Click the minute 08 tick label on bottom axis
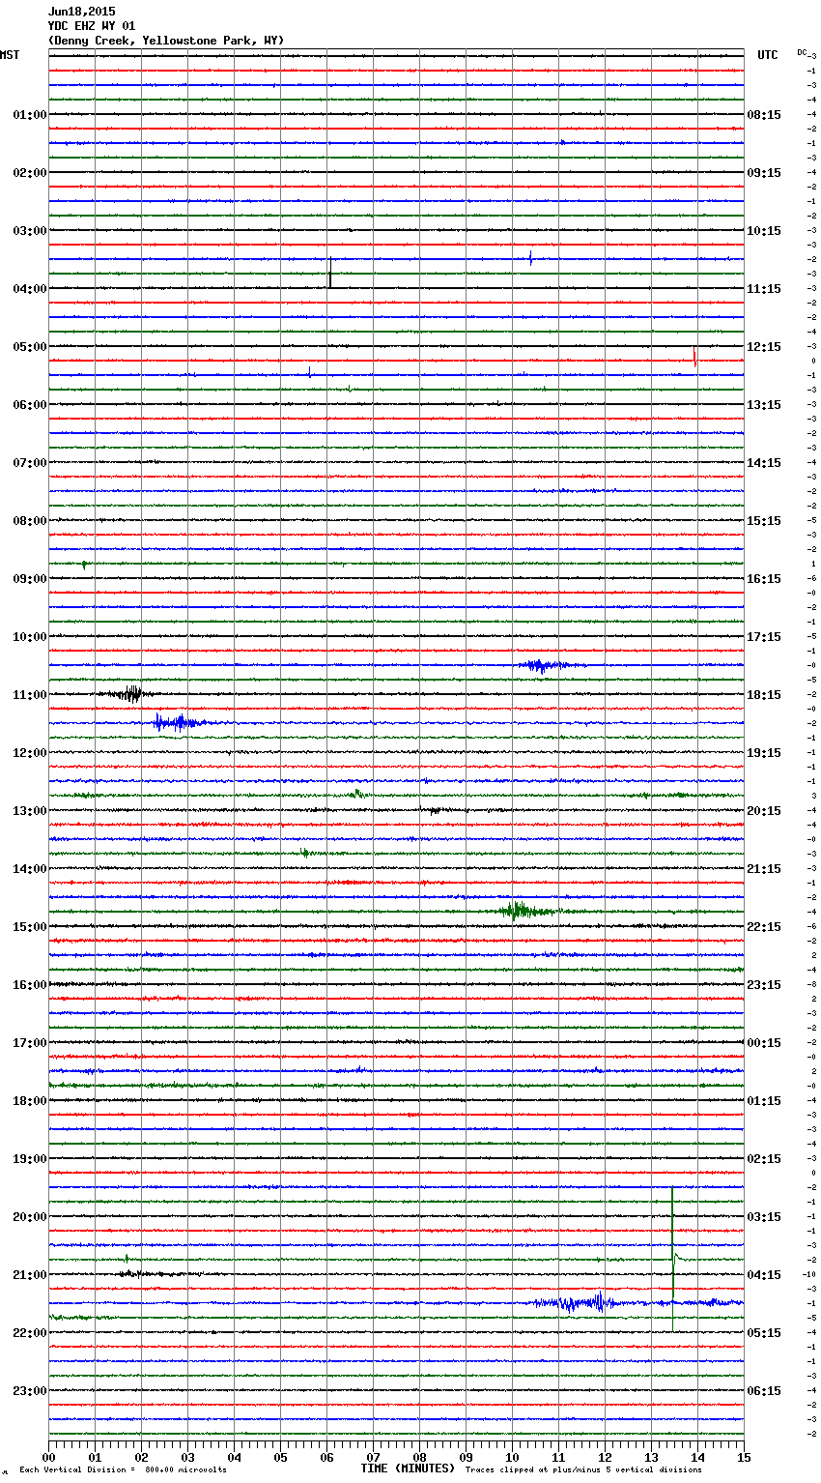Image resolution: width=821 pixels, height=1483 pixels. (x=419, y=1457)
